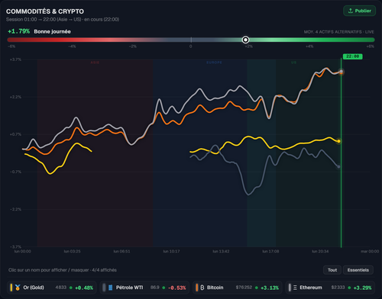
Task: Click the +1.79% average value
Action: pos(18,31)
